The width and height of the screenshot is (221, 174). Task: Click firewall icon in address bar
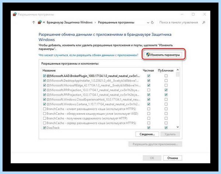(40, 22)
